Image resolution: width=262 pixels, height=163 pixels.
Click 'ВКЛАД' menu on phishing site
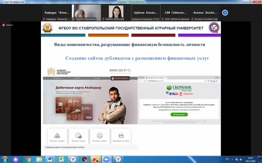click(97, 78)
